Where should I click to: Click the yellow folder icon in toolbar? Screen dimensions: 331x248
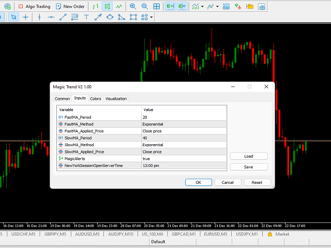click(x=250, y=7)
